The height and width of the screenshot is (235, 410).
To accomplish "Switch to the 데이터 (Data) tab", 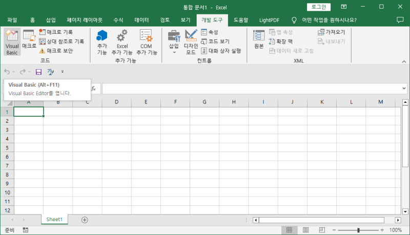I will coord(142,20).
